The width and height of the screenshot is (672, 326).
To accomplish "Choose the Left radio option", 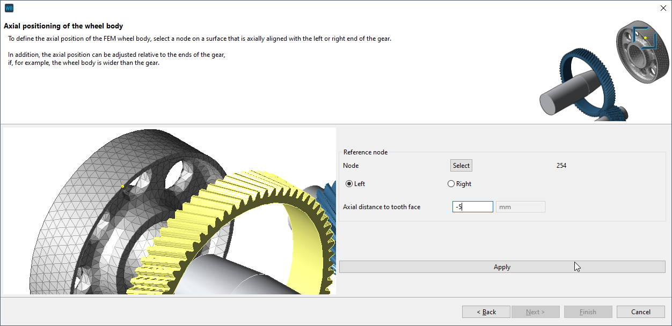I will 349,184.
